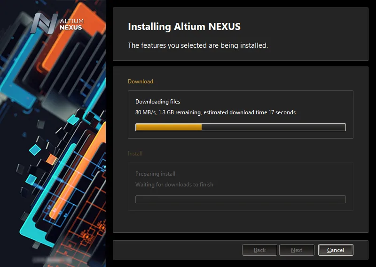
Task: Select the "Installing Altium NEXUS" heading
Action: tap(184, 27)
